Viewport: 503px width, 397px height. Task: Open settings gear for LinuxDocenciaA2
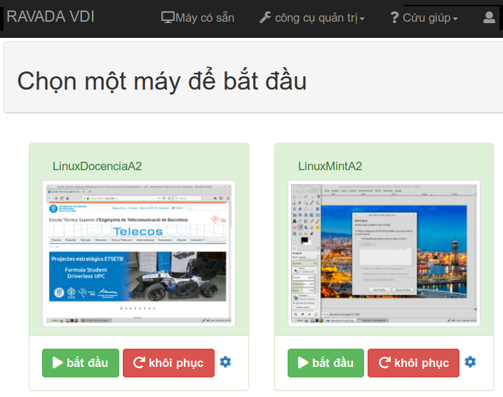[225, 362]
